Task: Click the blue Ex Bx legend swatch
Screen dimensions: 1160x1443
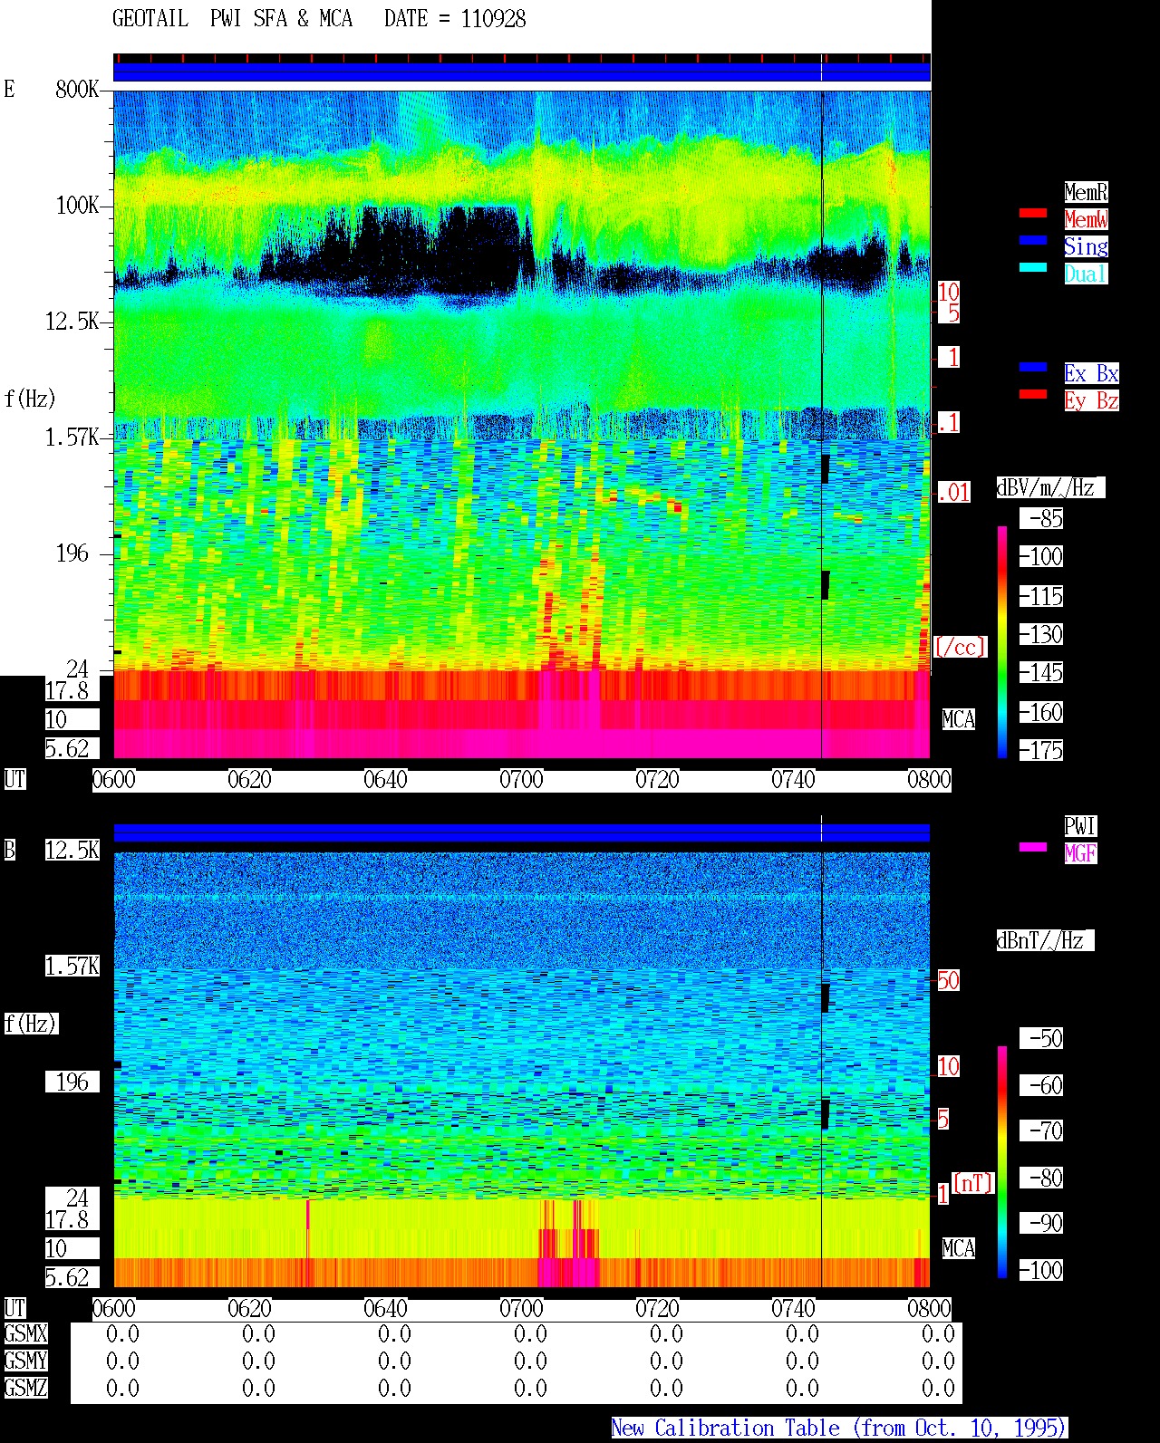Action: click(x=1033, y=368)
